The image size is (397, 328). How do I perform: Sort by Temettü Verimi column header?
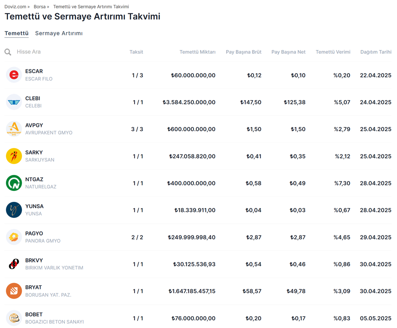[x=333, y=52]
